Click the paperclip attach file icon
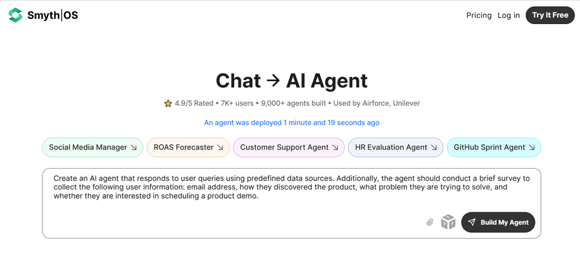This screenshot has height=269, width=580. 430,222
